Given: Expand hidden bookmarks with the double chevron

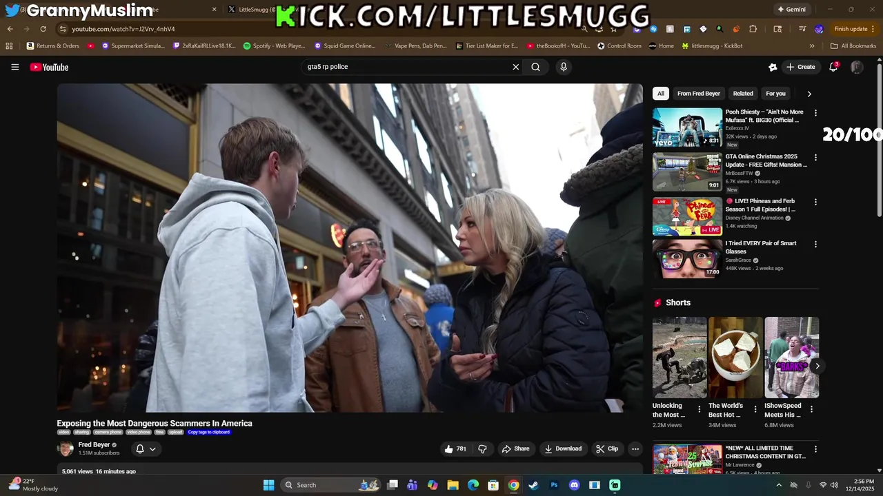Looking at the screenshot, I should [x=812, y=46].
